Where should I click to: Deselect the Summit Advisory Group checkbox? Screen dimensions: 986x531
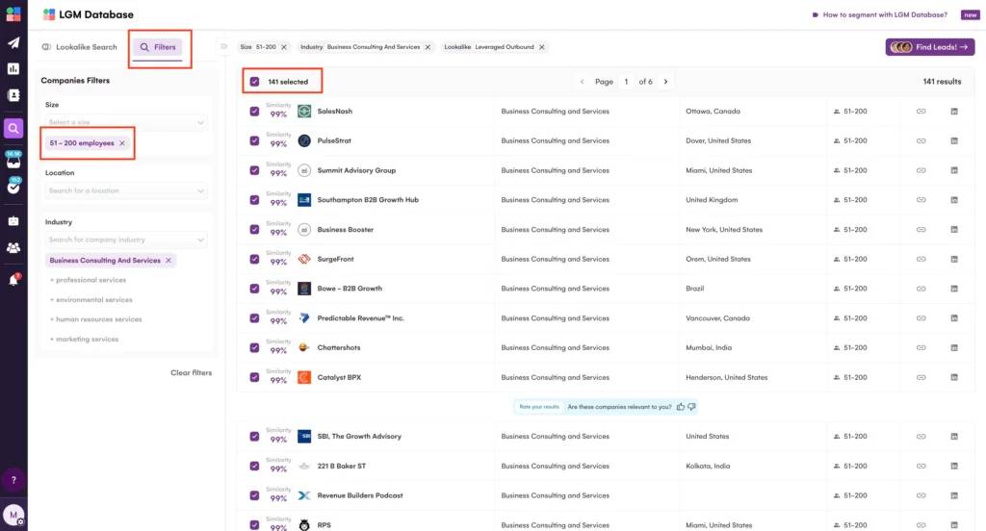(254, 170)
